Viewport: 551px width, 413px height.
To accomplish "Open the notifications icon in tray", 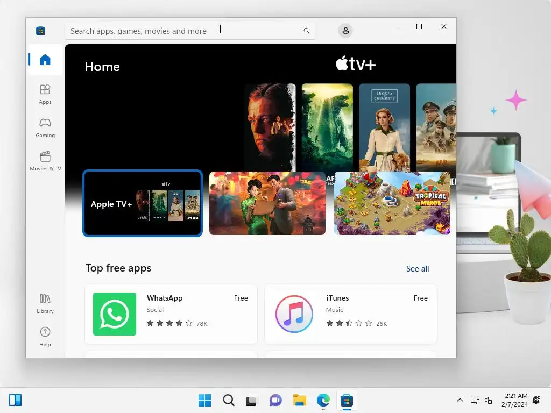I will [536, 400].
